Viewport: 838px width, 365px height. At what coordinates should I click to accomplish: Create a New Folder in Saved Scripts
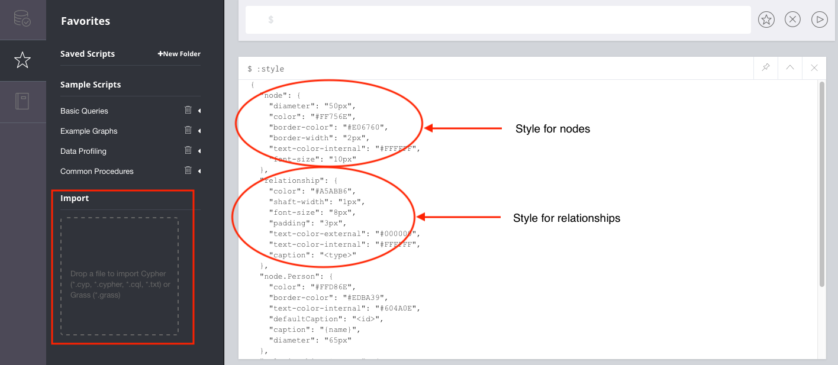coord(179,54)
